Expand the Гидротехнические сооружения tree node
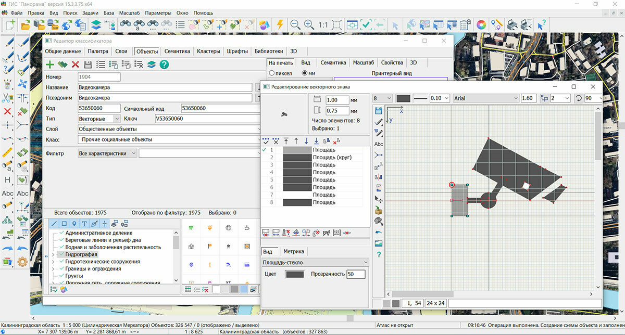625x335 pixels. pos(53,262)
